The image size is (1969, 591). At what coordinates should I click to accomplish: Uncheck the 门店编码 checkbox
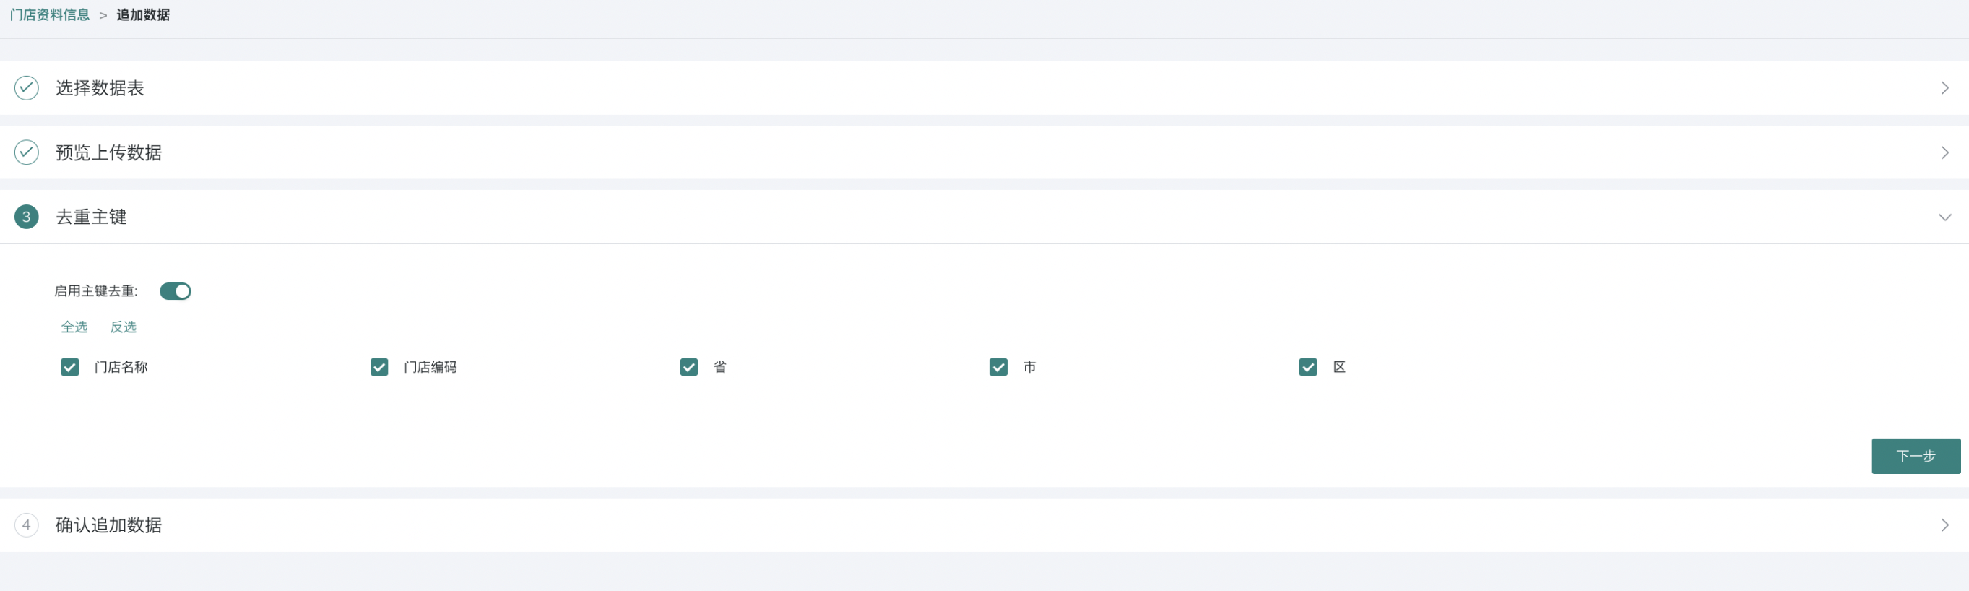click(x=379, y=367)
